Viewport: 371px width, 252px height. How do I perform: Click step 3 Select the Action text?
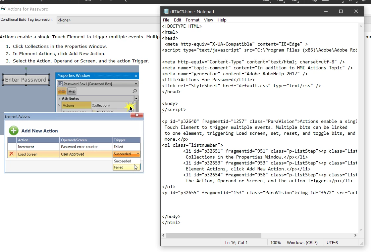point(81,61)
